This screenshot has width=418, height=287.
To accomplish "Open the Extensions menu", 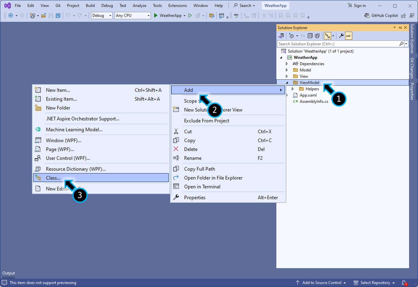I will (x=177, y=5).
